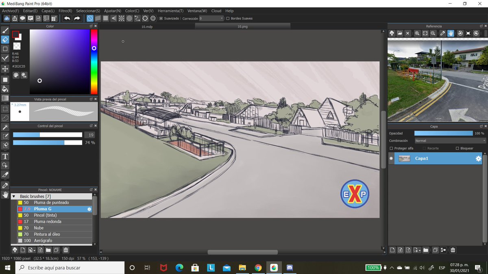Viewport: 488px width, 274px height.
Task: Switch to the 10.mdp tab
Action: point(147,26)
